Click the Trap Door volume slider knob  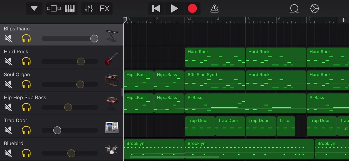pyautogui.click(x=57, y=130)
